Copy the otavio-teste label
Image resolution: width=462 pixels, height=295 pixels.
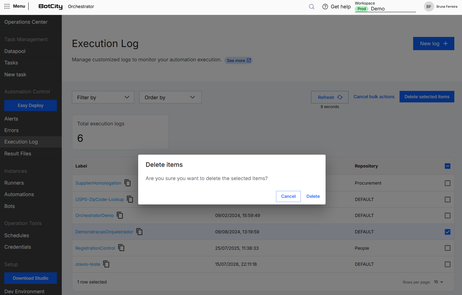point(106,264)
